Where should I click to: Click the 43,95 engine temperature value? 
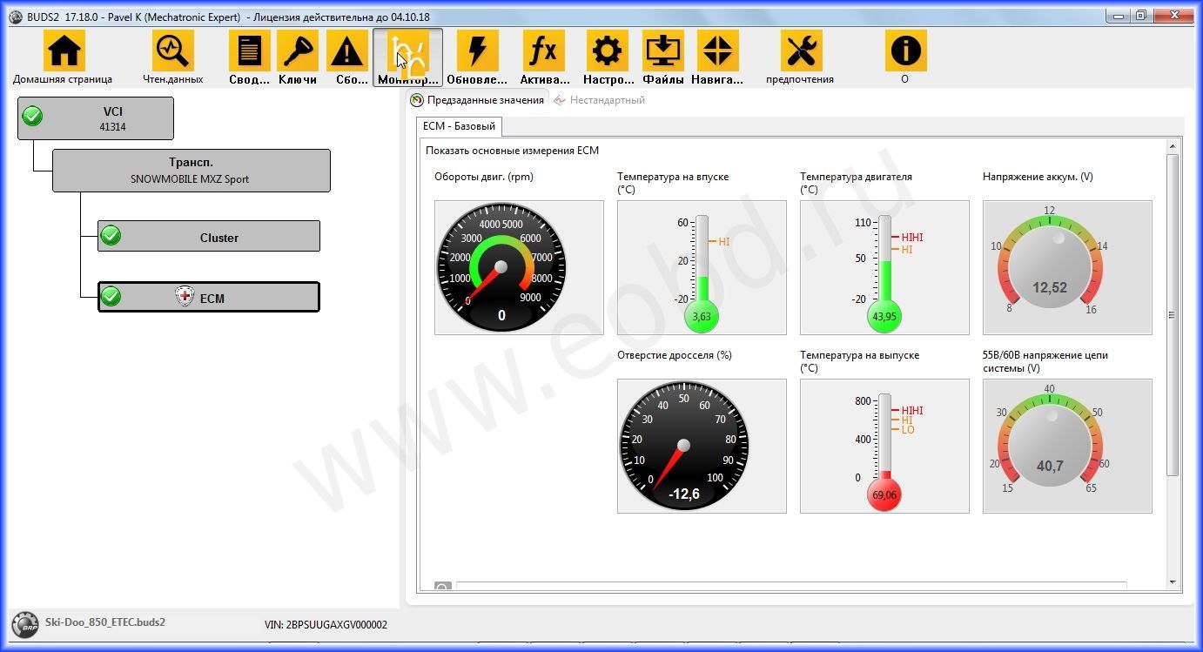(884, 317)
